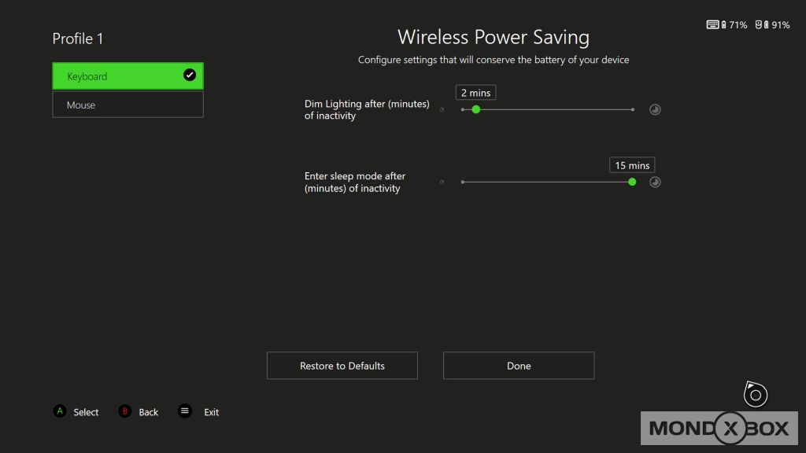Click the sleep mode slider green handle
Image resolution: width=806 pixels, height=453 pixels.
(632, 182)
